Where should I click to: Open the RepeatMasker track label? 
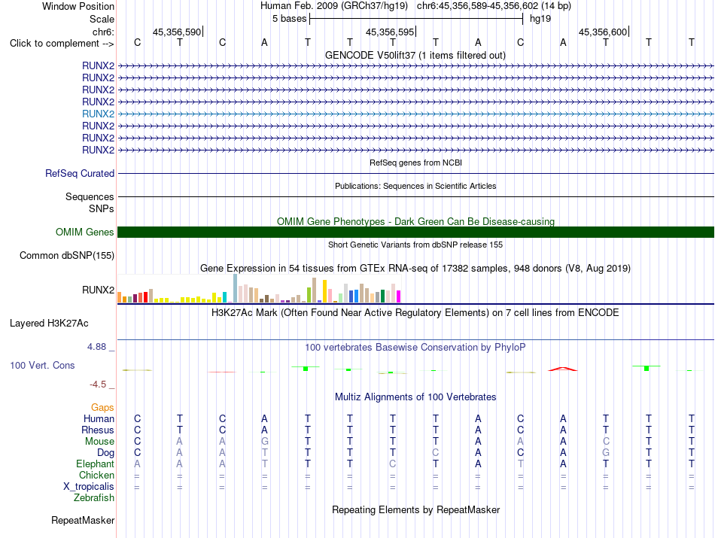point(83,520)
